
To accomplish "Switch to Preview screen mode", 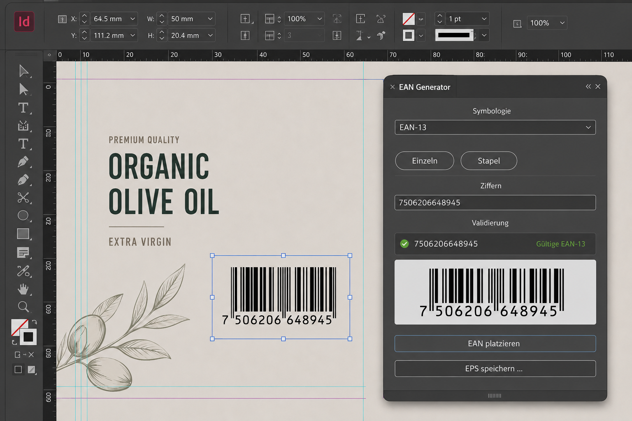I will pyautogui.click(x=32, y=370).
